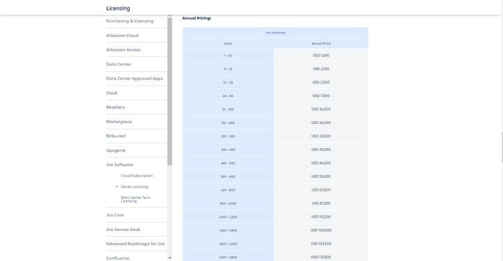Click the '301 - 400' users cell
Viewport: 503px width, 261px height.
(x=228, y=150)
